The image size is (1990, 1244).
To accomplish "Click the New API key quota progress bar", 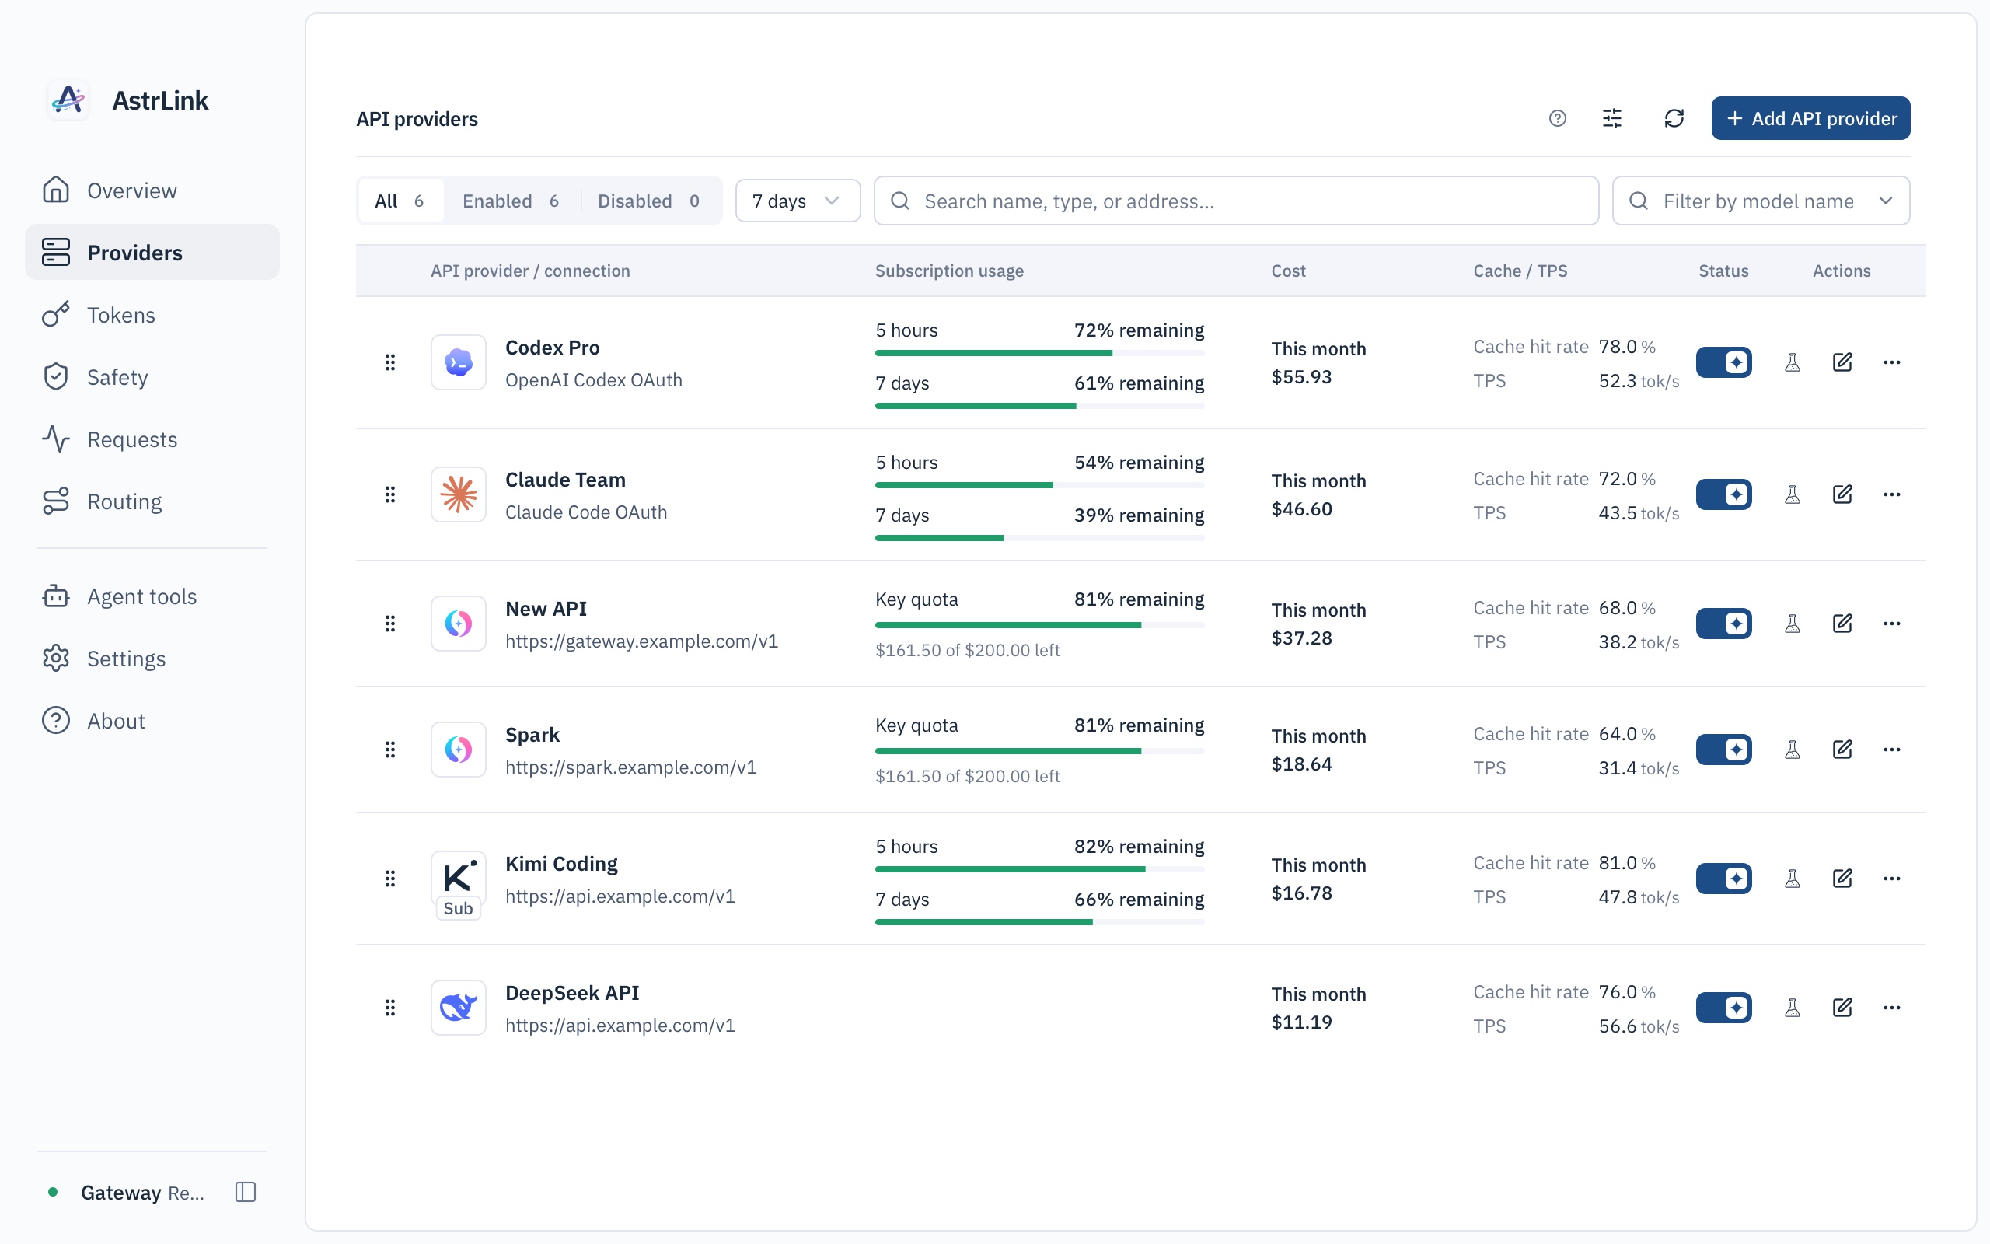I will tap(1039, 625).
